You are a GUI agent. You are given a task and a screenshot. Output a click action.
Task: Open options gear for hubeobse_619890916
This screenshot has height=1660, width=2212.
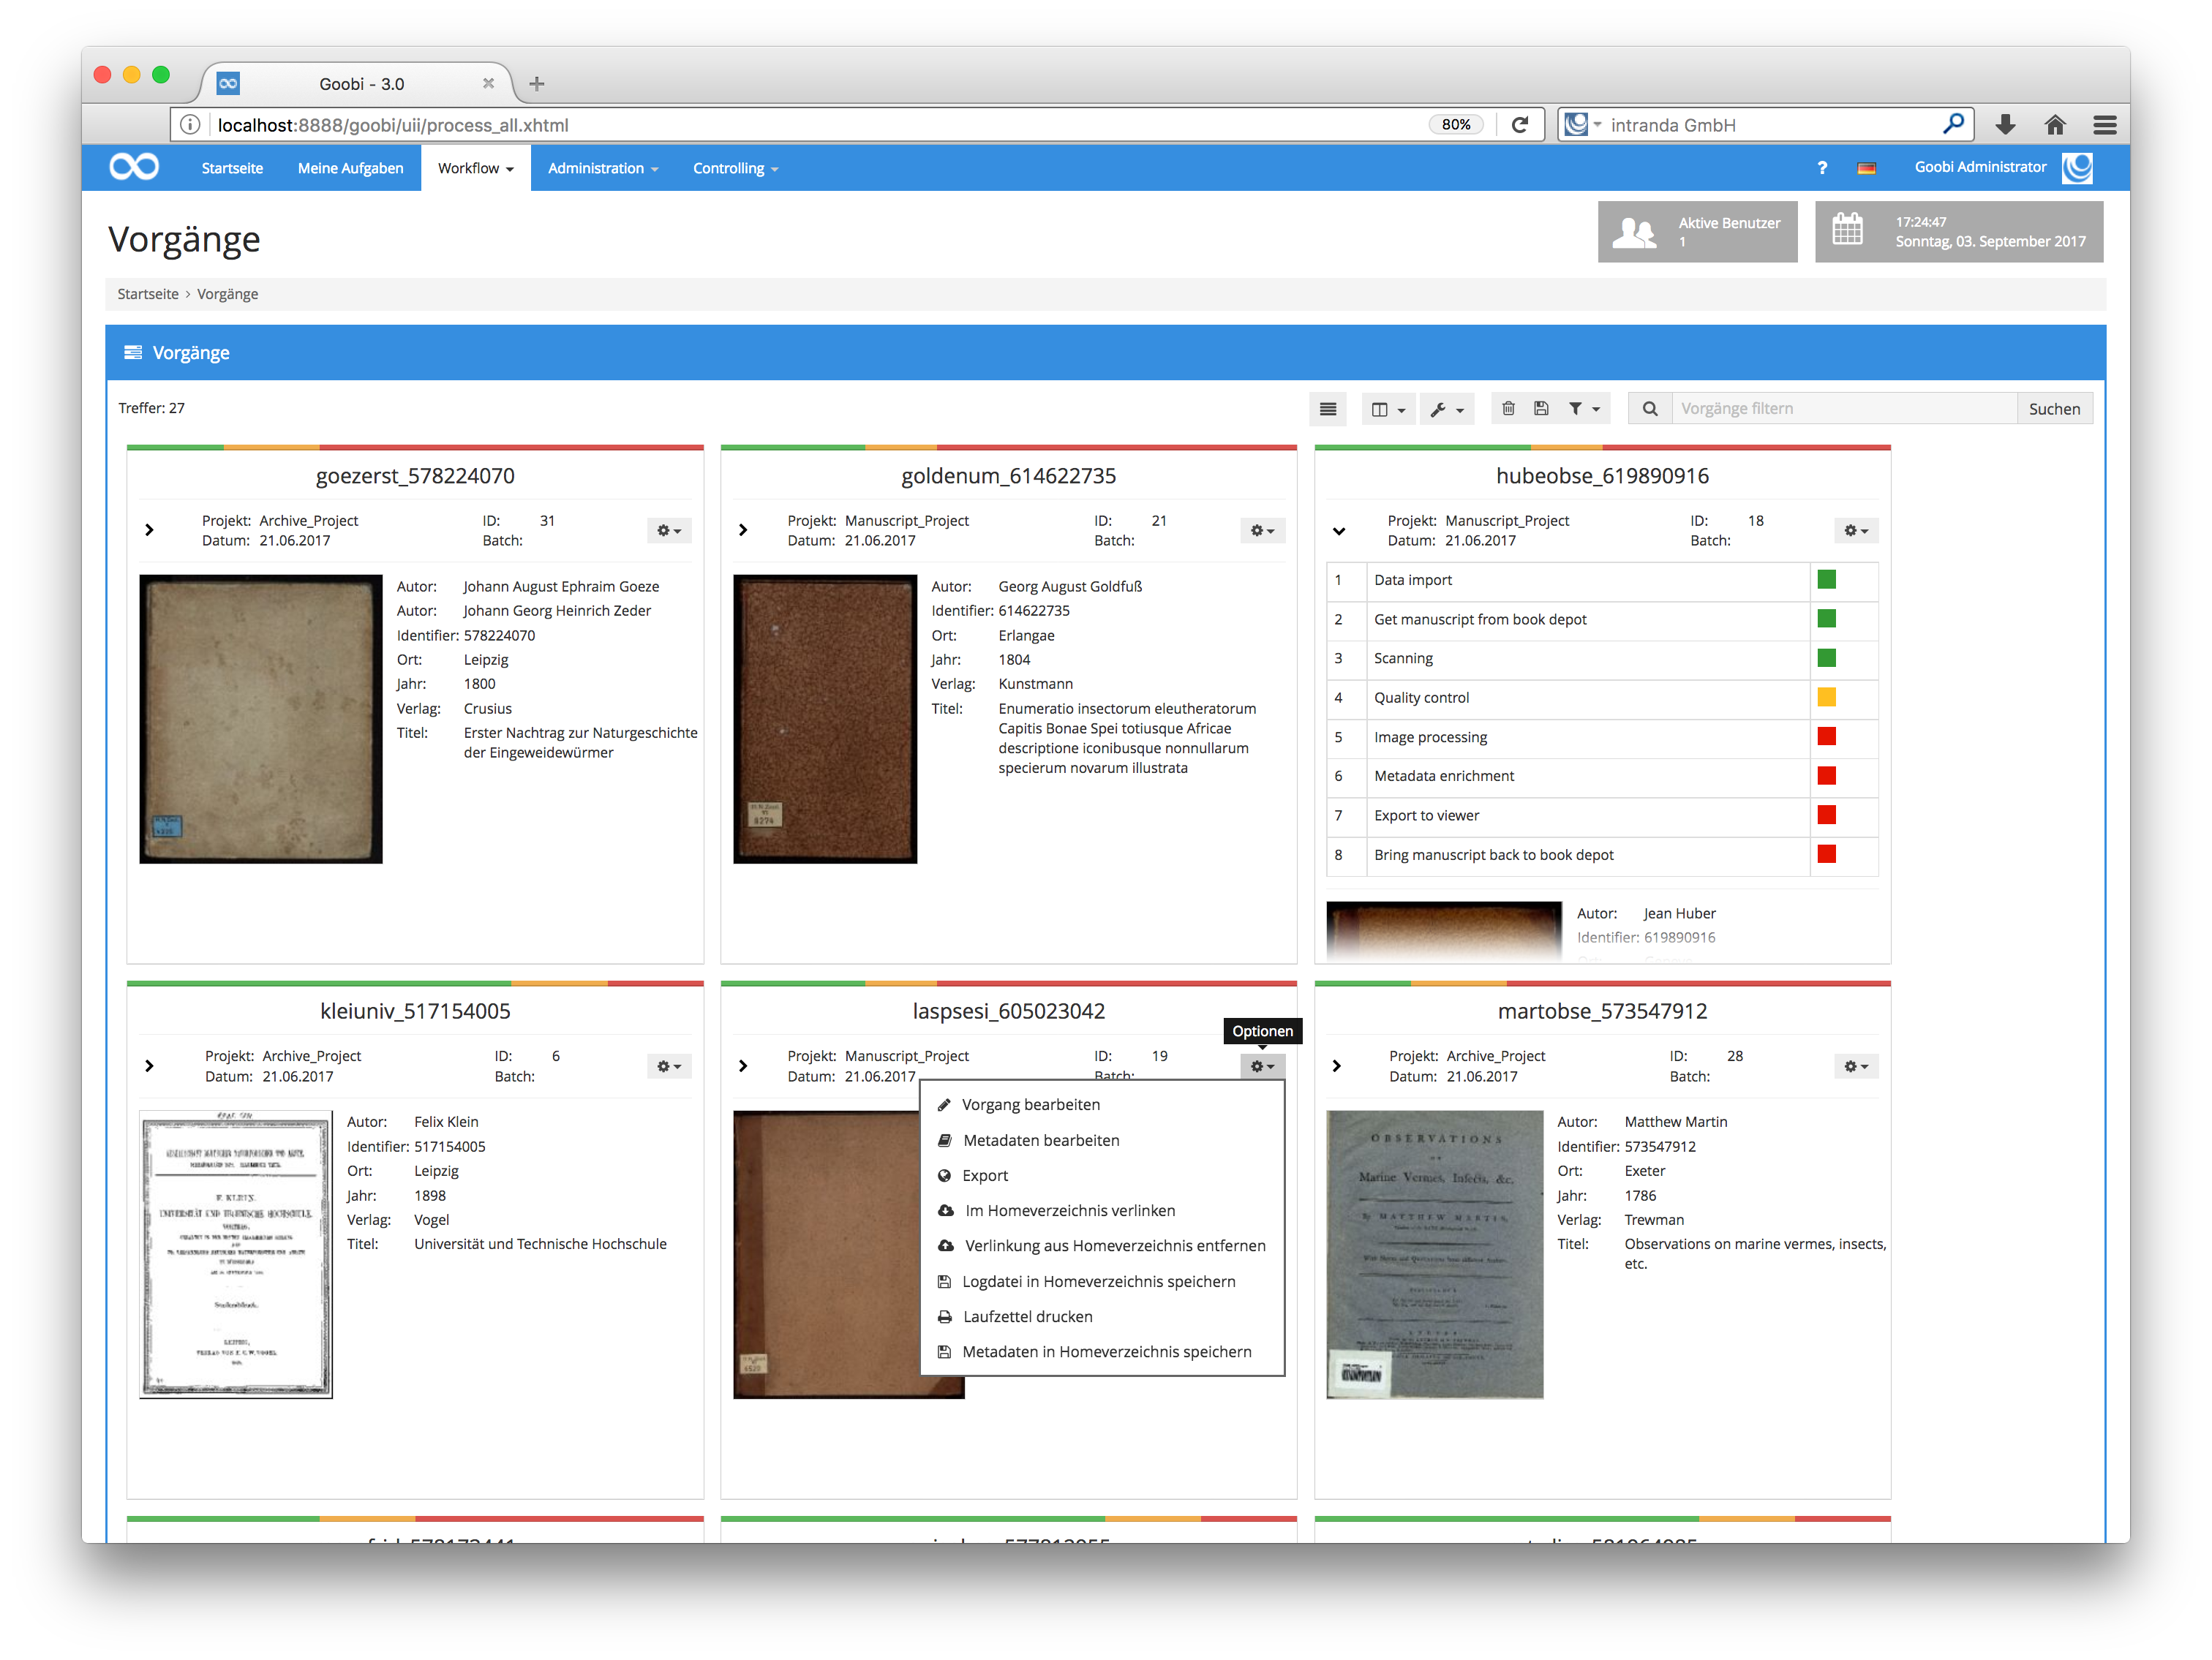point(1857,531)
